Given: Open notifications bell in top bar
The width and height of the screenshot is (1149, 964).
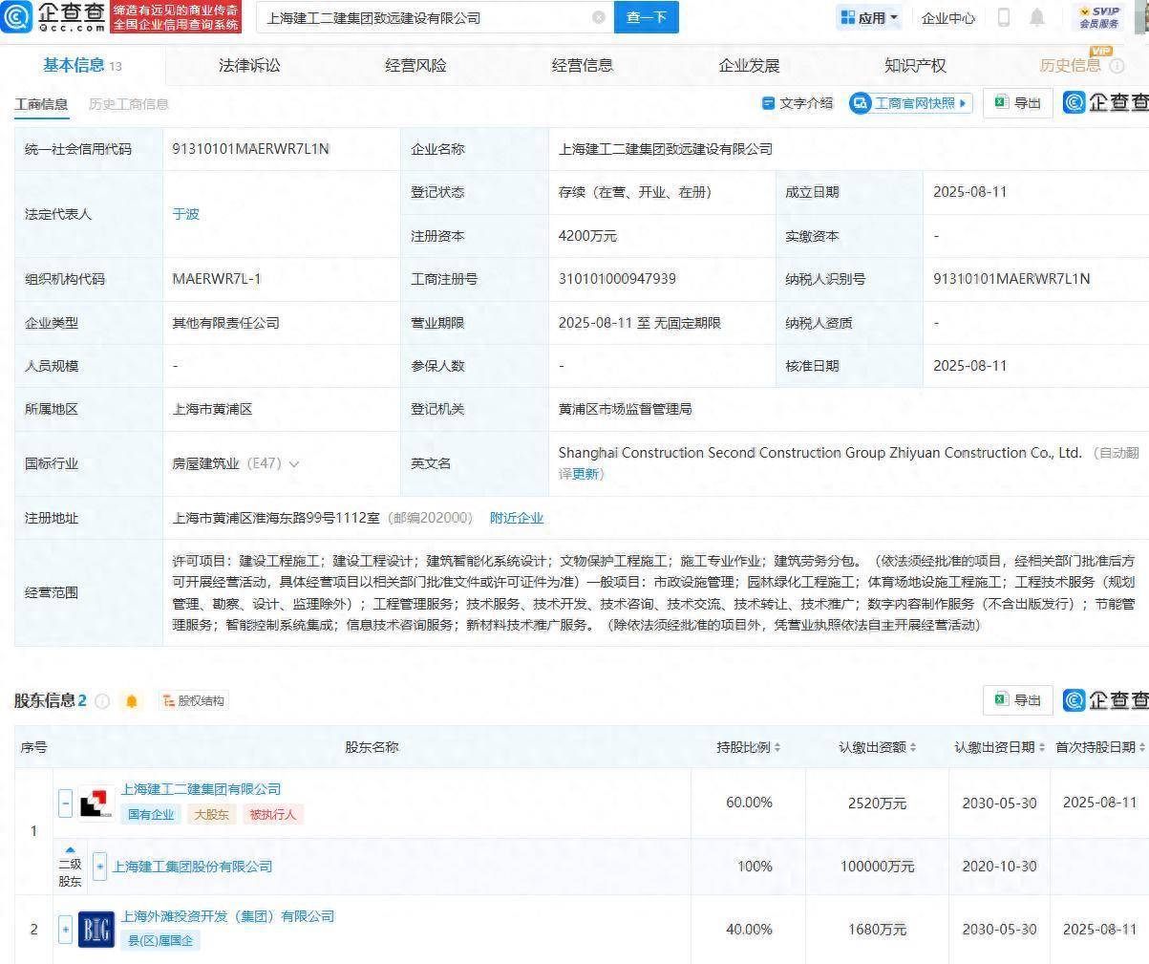Looking at the screenshot, I should tap(1037, 17).
